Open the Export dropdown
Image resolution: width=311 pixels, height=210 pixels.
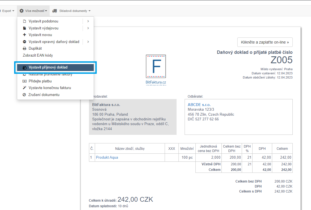click(x=8, y=11)
